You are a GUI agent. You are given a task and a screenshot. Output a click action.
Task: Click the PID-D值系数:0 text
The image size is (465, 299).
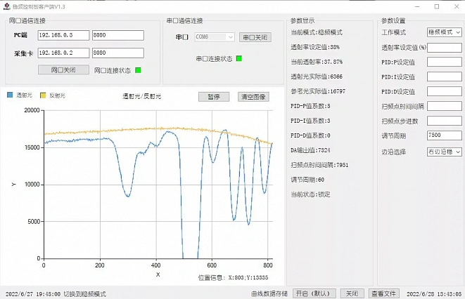[x=310, y=135]
